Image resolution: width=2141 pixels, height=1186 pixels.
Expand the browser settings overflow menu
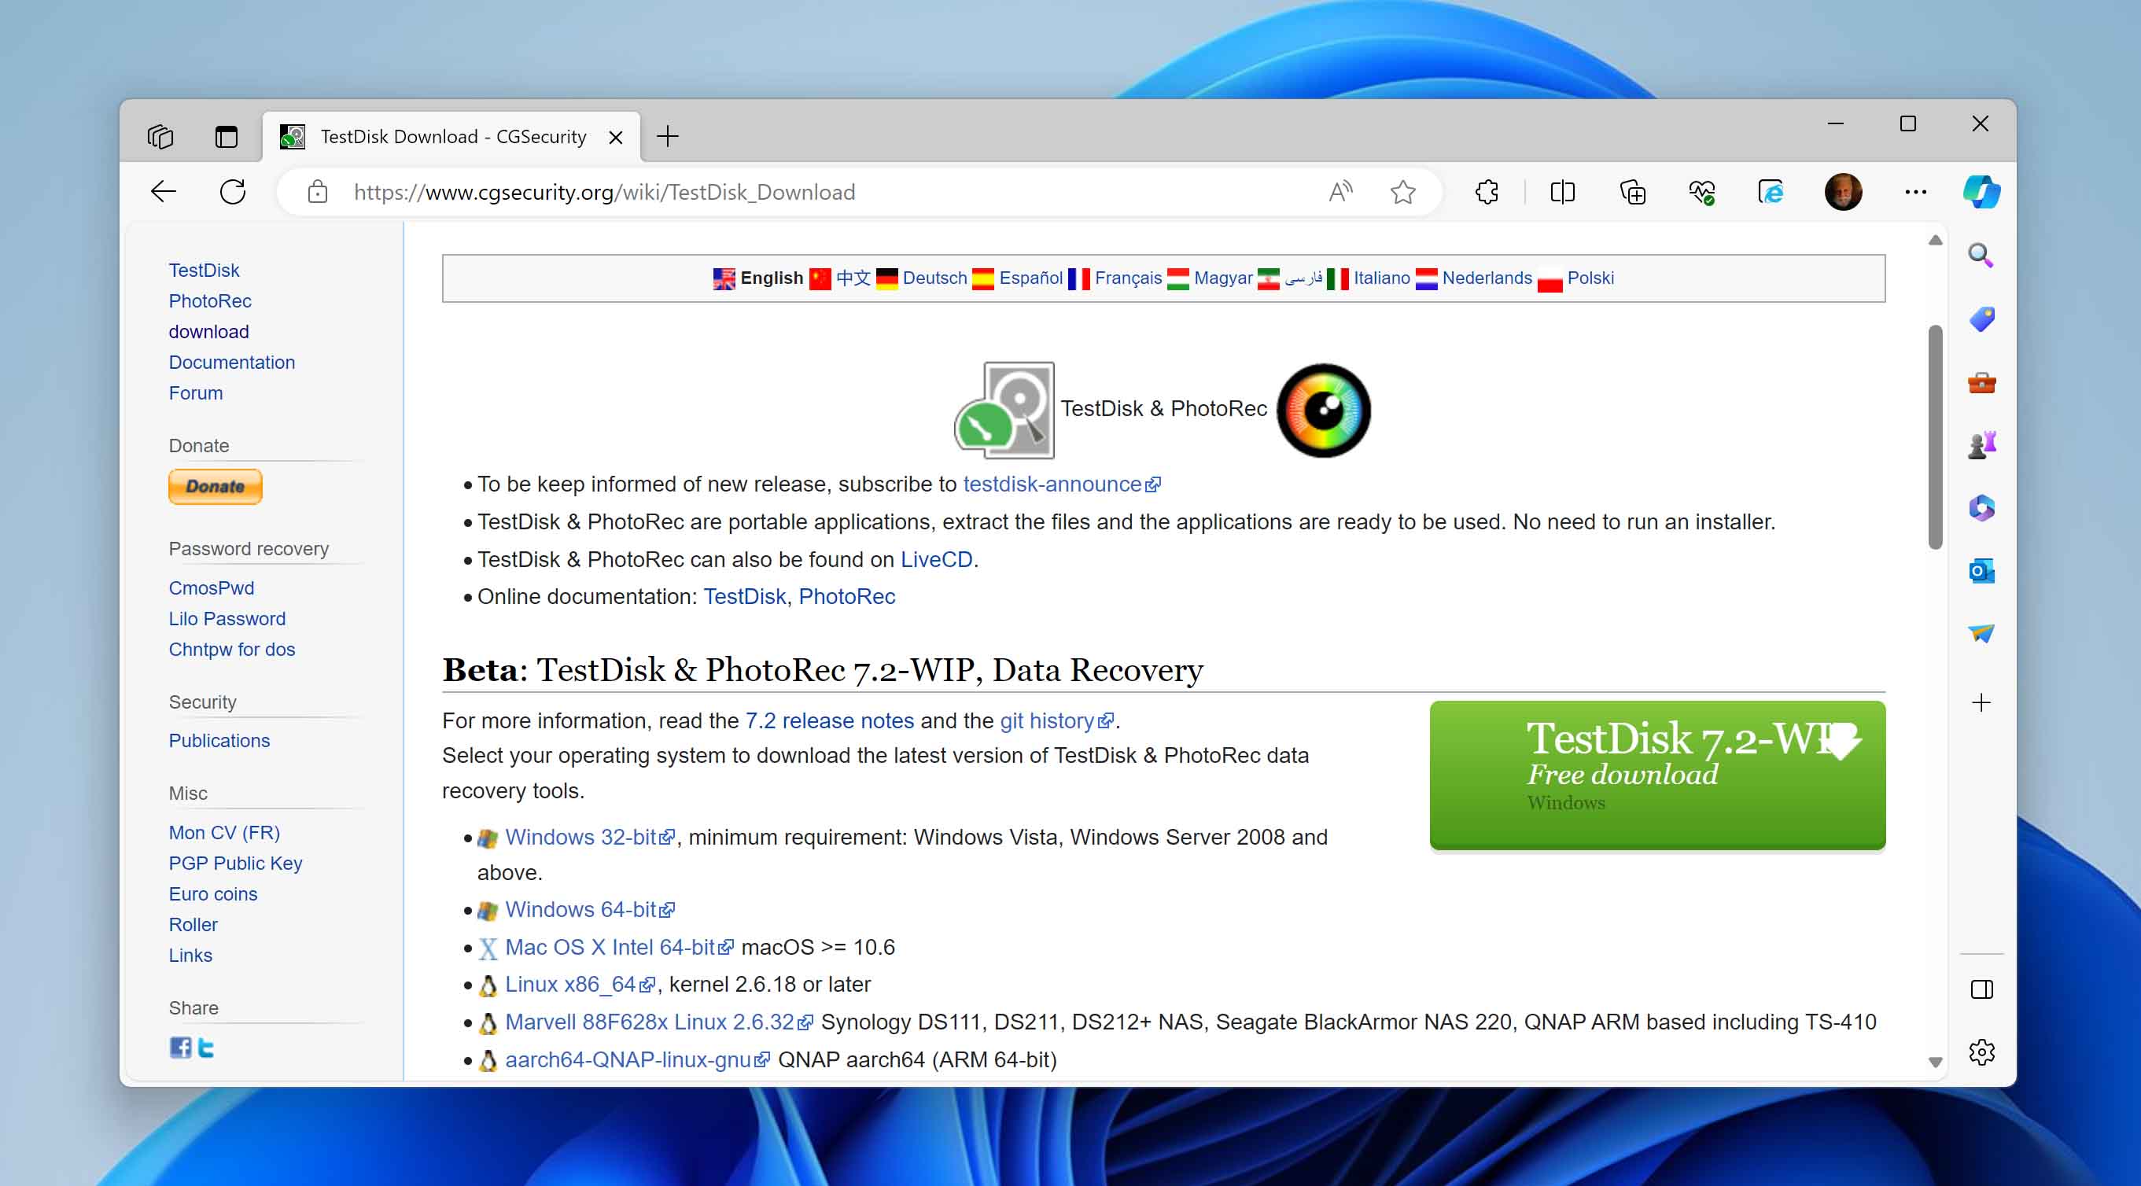[x=1914, y=191]
